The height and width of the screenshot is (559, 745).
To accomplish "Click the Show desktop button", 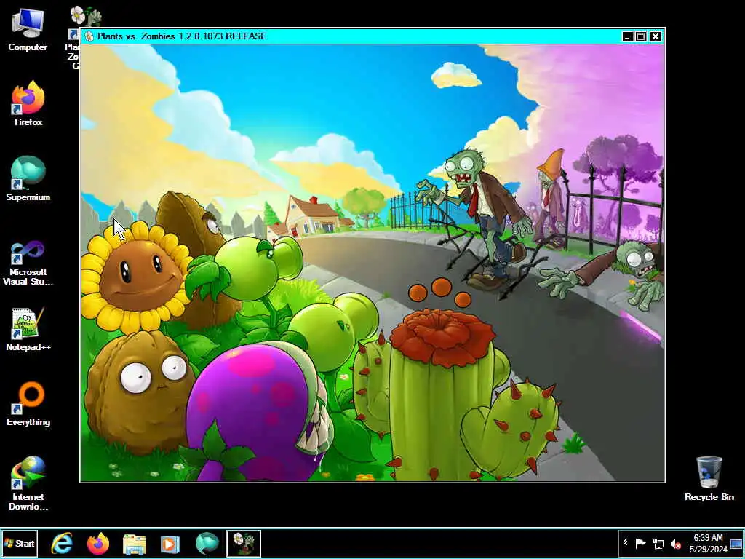I will pyautogui.click(x=736, y=543).
